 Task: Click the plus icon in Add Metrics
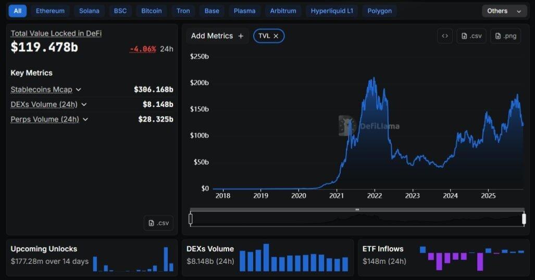pos(241,36)
